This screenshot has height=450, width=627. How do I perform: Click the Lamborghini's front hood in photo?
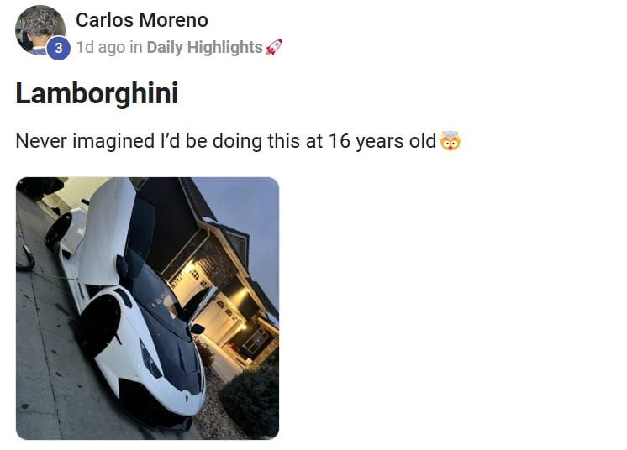(x=174, y=361)
